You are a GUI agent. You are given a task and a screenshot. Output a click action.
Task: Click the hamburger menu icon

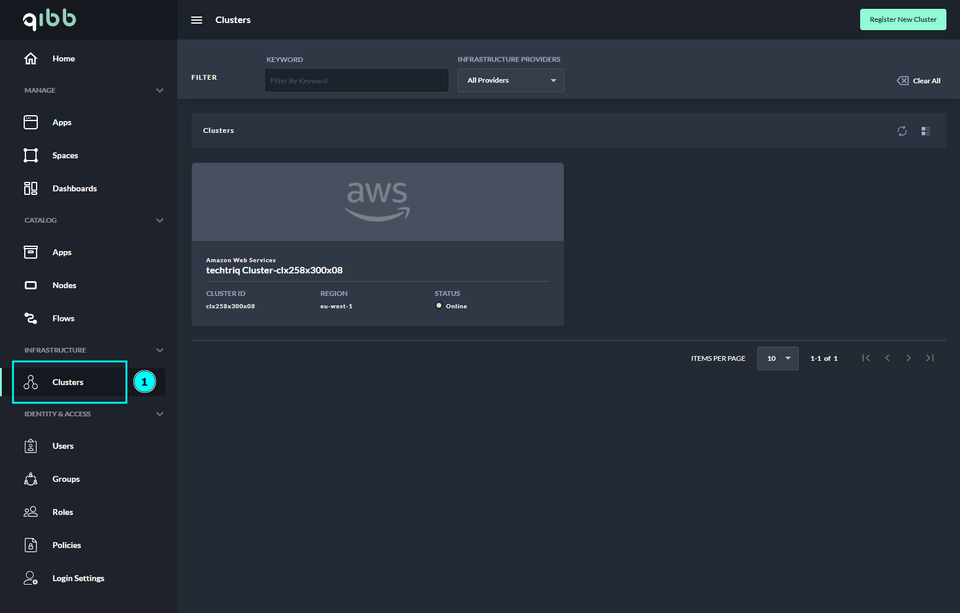(197, 20)
